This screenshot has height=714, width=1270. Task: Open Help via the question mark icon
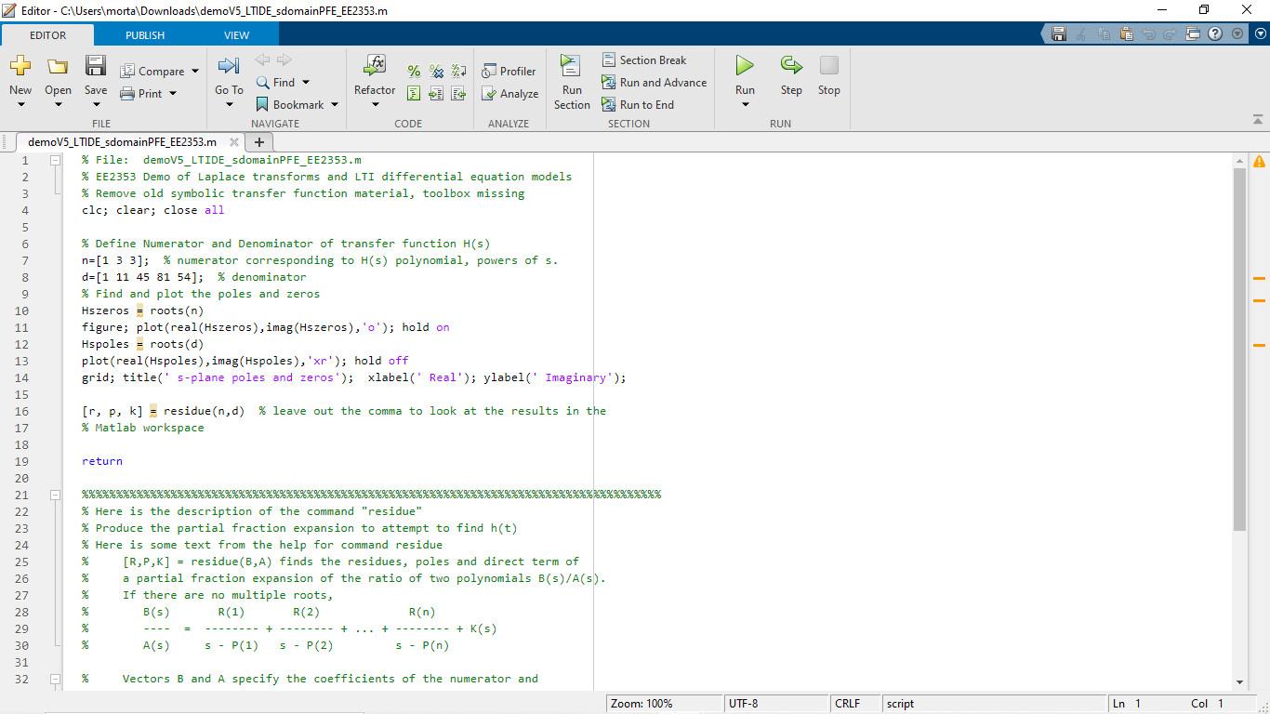pyautogui.click(x=1215, y=33)
